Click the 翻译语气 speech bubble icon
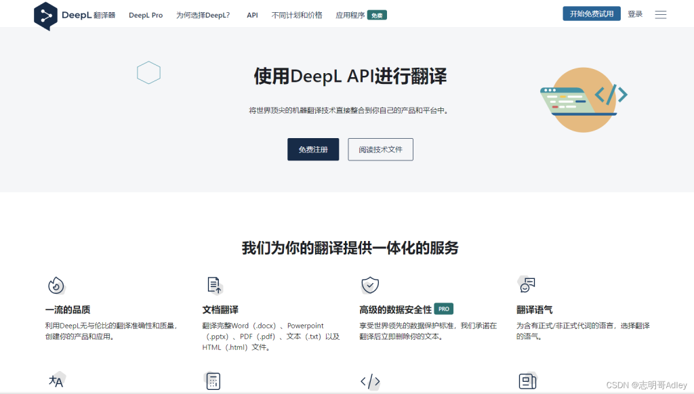 coord(527,284)
